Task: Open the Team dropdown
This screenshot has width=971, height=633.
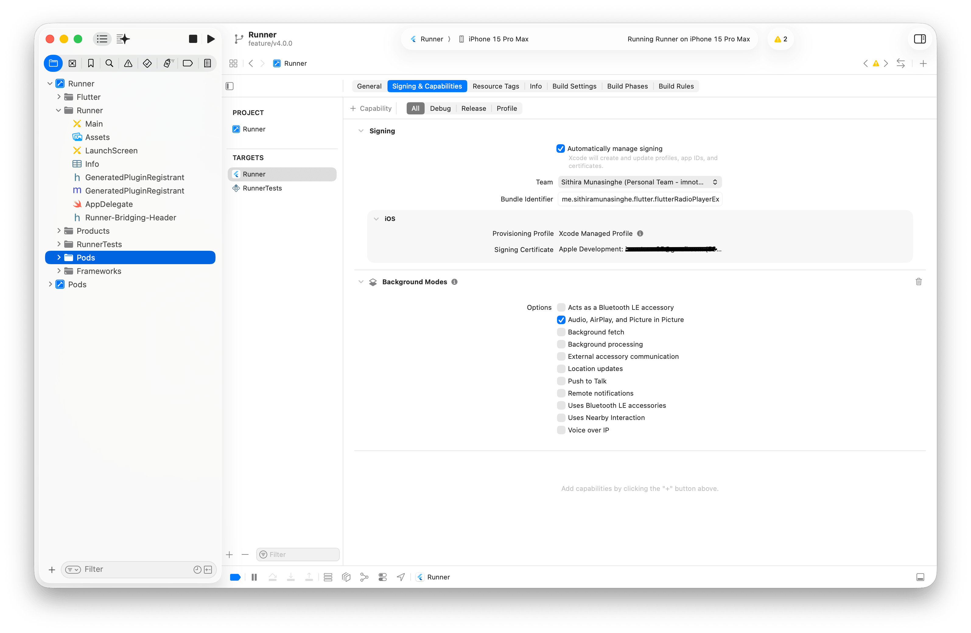Action: pos(639,182)
